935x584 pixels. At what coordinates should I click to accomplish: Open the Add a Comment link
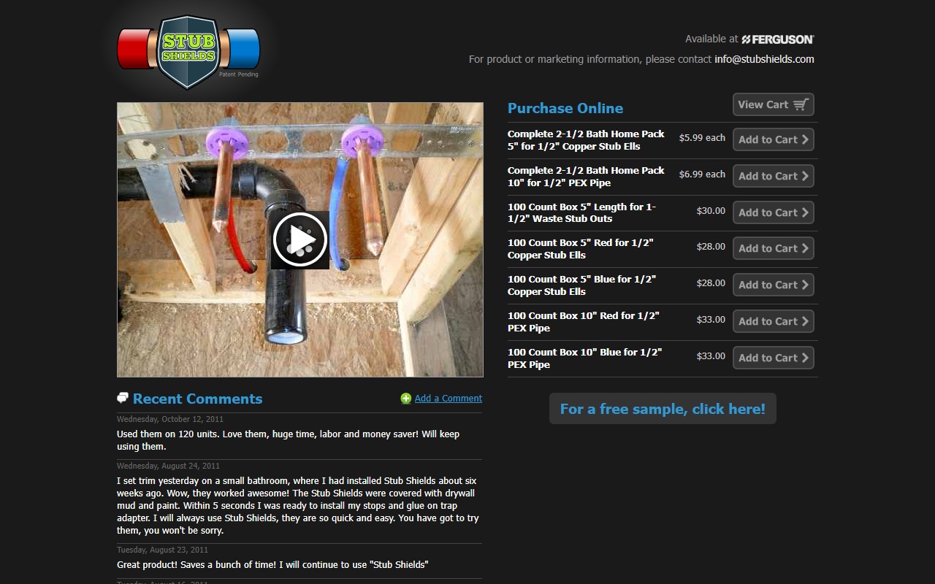tap(449, 399)
